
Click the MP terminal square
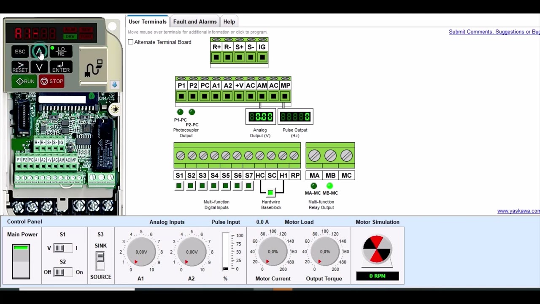tap(285, 96)
